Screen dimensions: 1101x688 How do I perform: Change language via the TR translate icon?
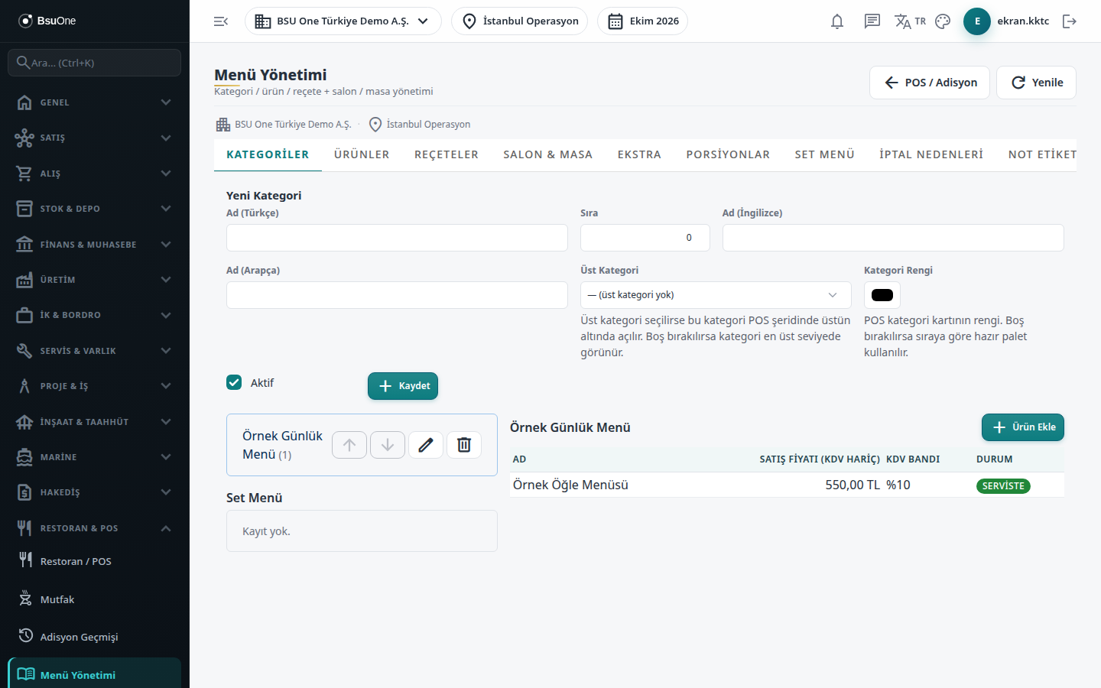click(910, 21)
